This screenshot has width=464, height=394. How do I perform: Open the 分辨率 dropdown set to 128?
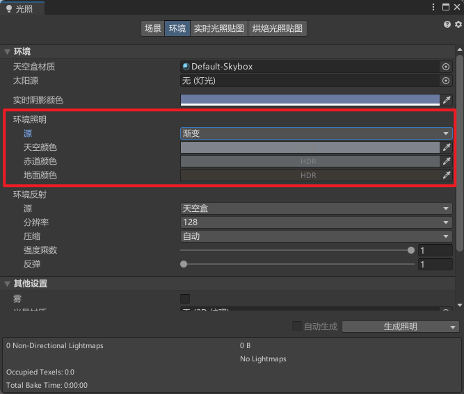[316, 222]
